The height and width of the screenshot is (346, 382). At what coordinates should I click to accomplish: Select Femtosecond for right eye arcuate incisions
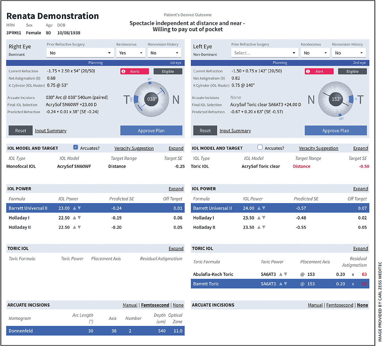[x=155, y=305]
